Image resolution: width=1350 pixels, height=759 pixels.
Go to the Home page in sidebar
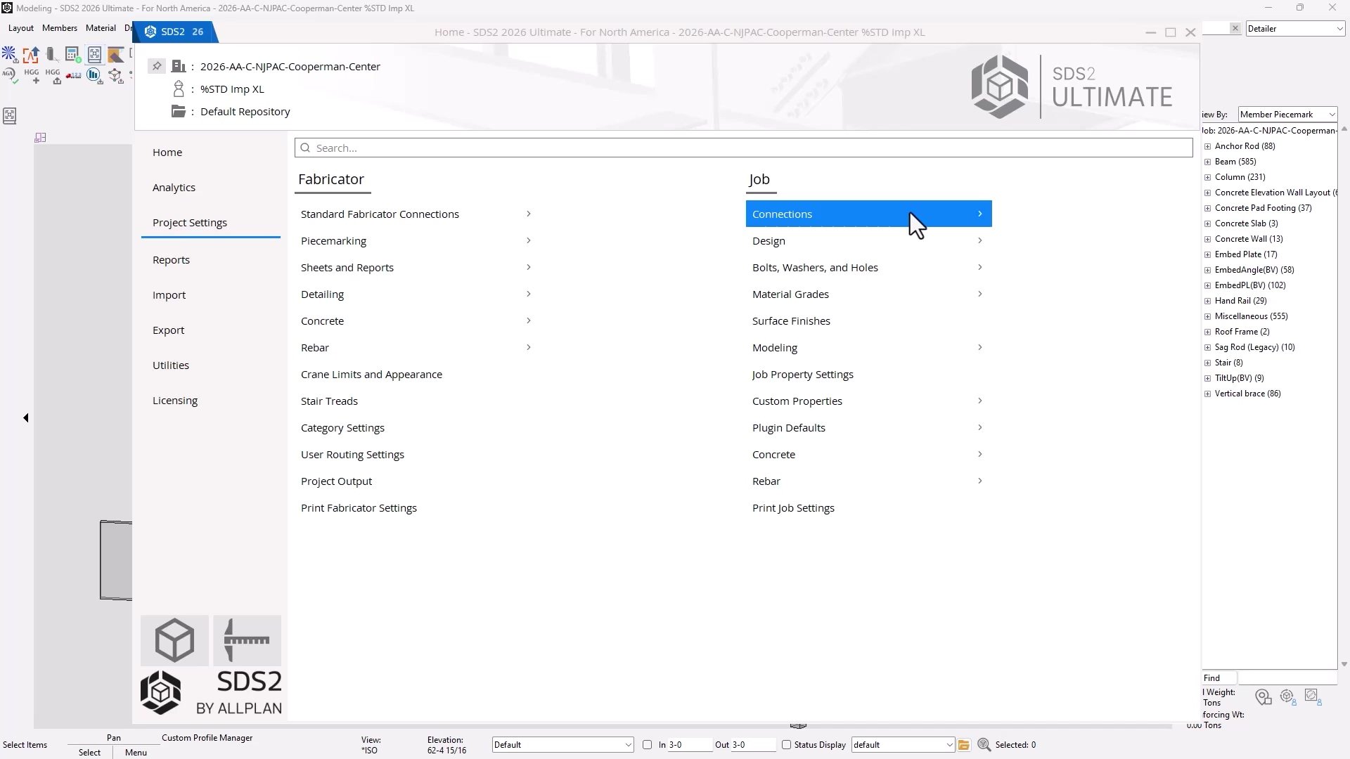point(167,152)
